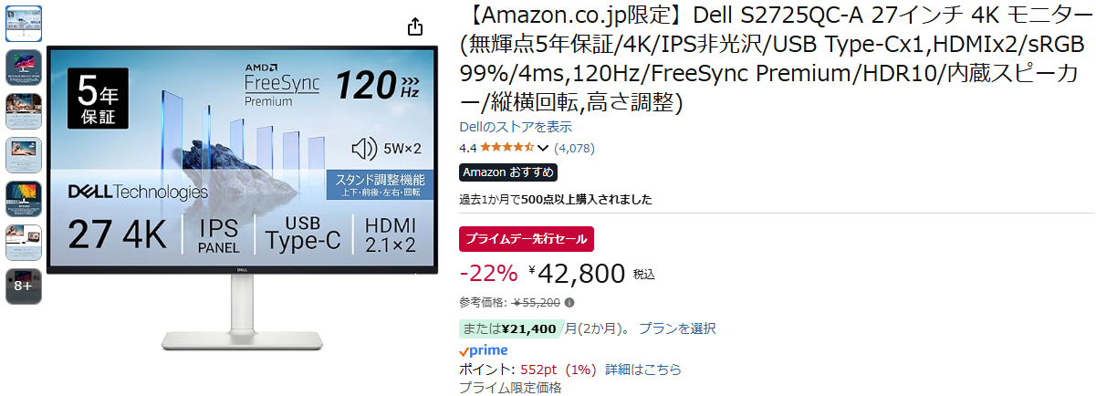The height and width of the screenshot is (396, 1096).
Task: Expand the rating breakdown chevron next to stars
Action: click(x=543, y=148)
